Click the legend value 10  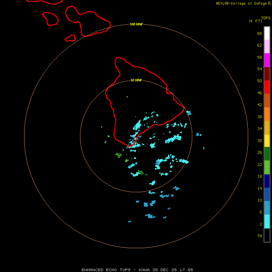(x=260, y=200)
